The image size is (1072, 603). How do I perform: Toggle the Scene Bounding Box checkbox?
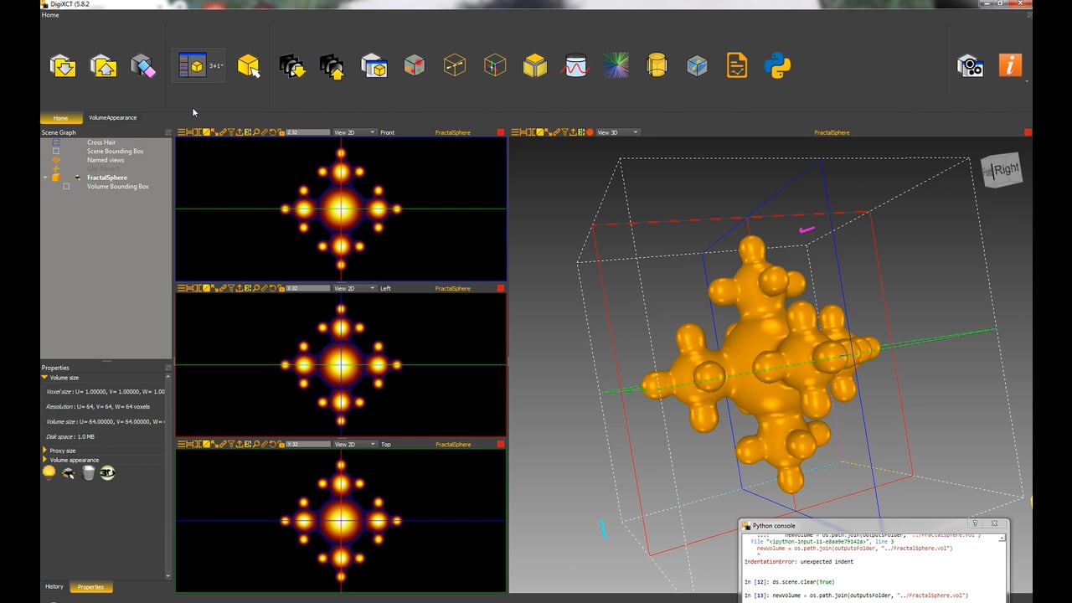click(x=56, y=152)
